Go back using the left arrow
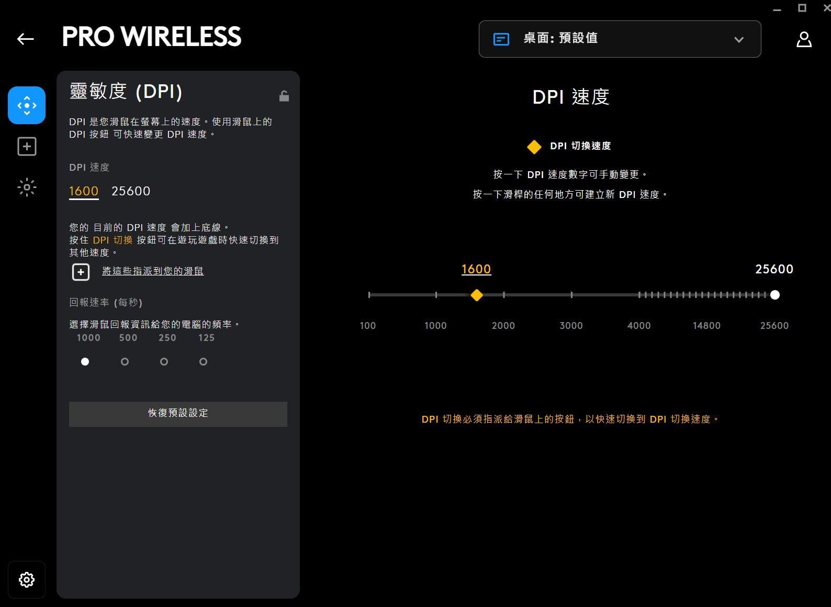 (25, 39)
